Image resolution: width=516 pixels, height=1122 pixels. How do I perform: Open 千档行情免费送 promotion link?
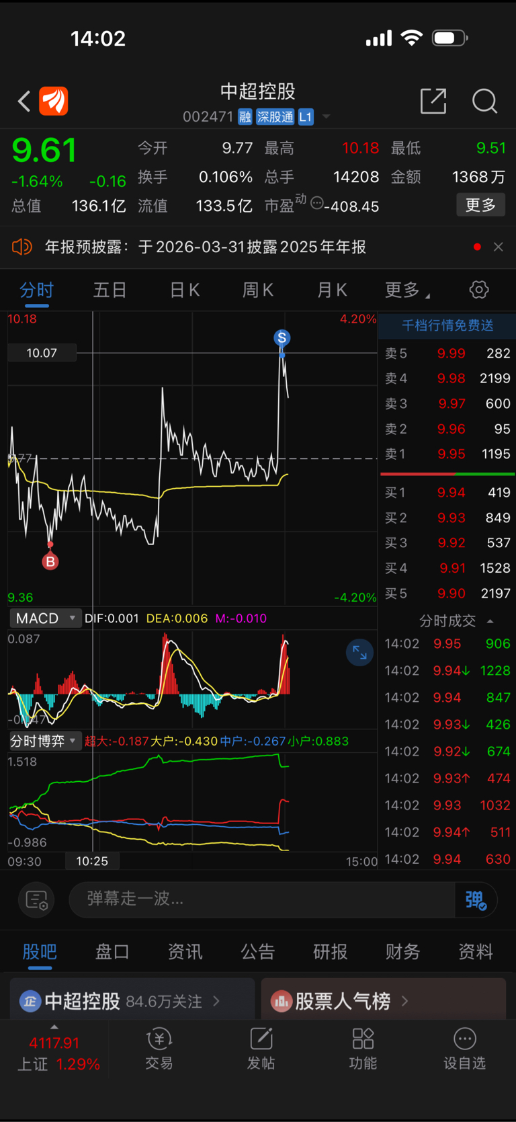pyautogui.click(x=447, y=325)
